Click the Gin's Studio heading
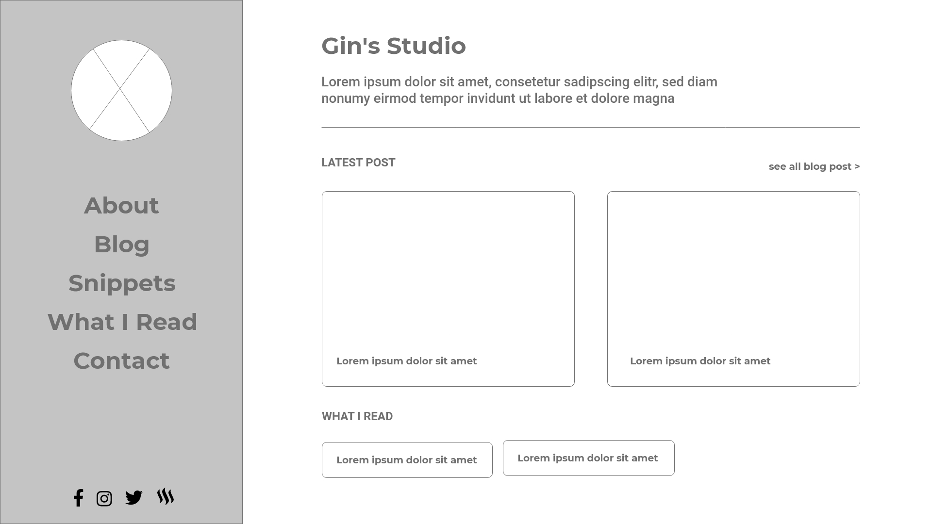Image resolution: width=932 pixels, height=524 pixels. point(394,46)
